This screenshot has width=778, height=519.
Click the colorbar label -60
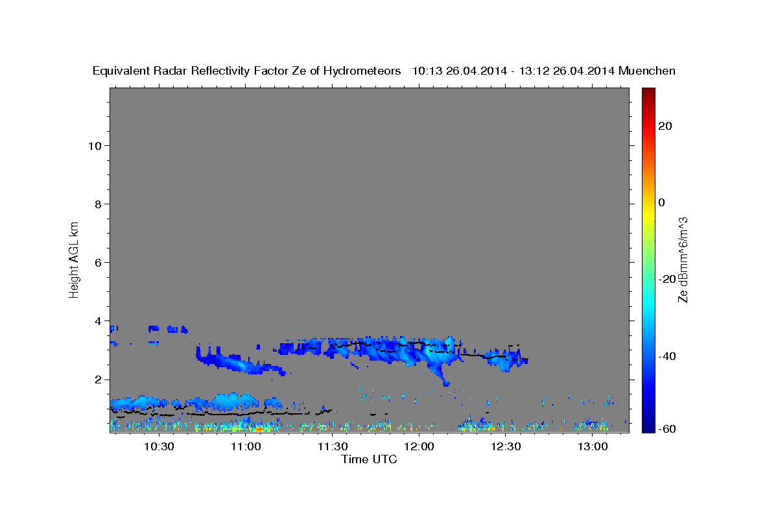[667, 429]
